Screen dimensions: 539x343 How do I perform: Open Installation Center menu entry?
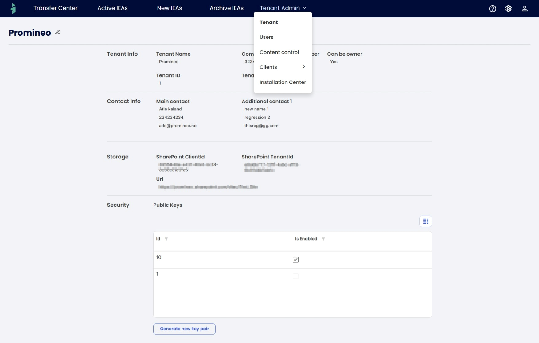[283, 82]
